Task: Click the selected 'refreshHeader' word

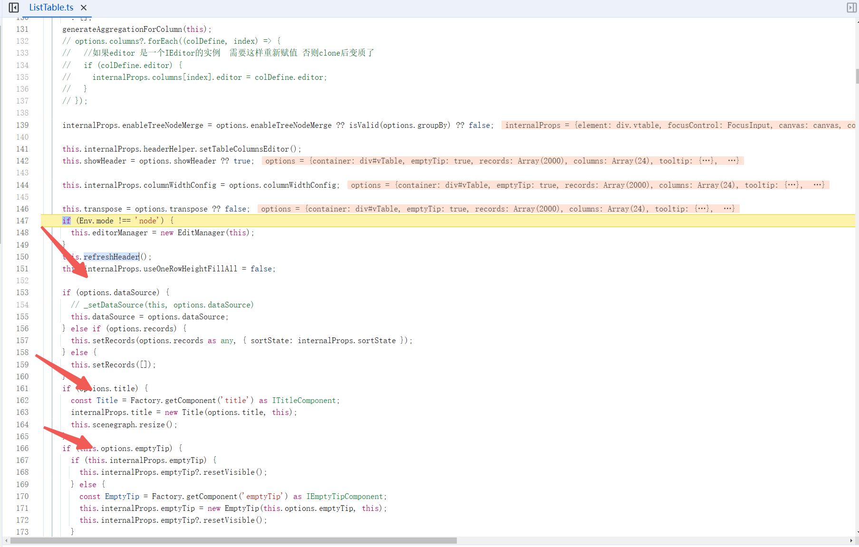Action: pos(112,257)
